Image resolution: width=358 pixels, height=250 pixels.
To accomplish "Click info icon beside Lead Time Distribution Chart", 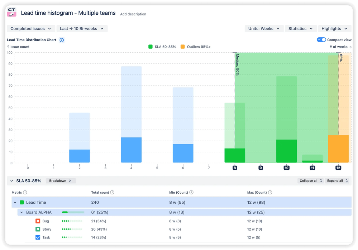I will [x=62, y=40].
